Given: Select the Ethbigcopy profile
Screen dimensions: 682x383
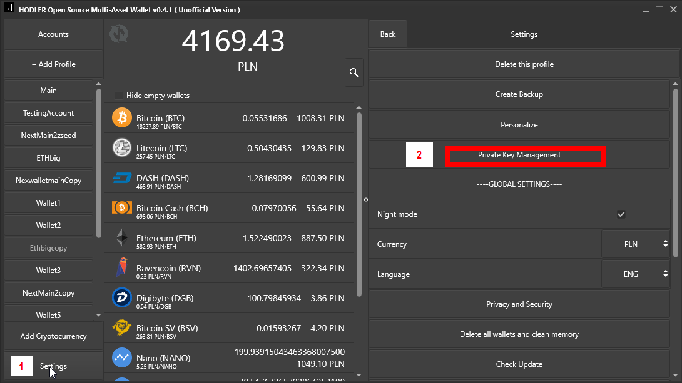Looking at the screenshot, I should point(48,248).
